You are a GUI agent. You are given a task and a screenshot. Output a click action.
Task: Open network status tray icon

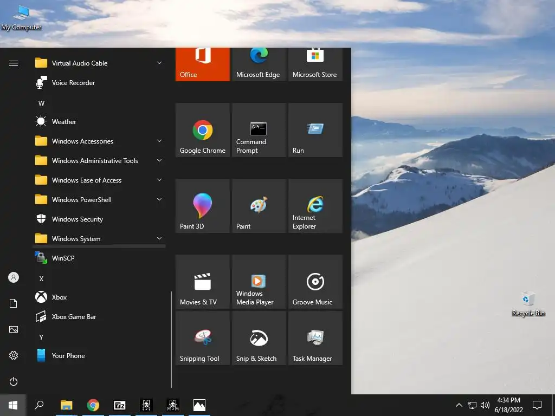pyautogui.click(x=472, y=405)
